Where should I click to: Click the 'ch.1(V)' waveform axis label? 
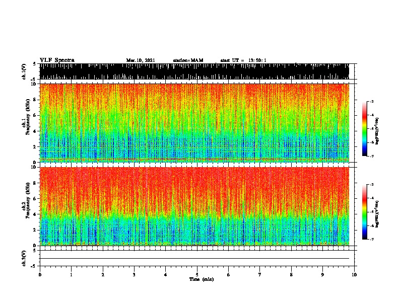(x=24, y=71)
